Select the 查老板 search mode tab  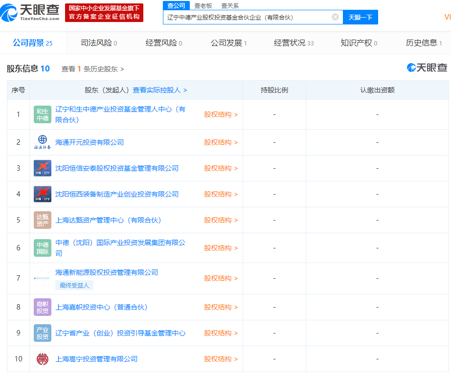click(x=203, y=5)
